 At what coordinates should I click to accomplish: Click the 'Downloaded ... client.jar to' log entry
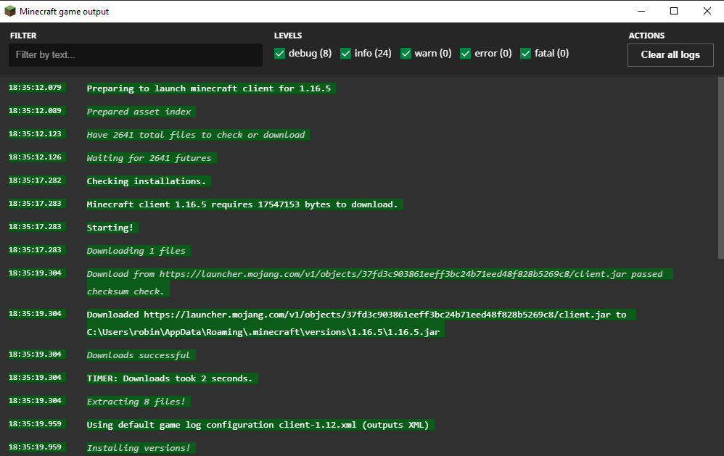tap(361, 323)
